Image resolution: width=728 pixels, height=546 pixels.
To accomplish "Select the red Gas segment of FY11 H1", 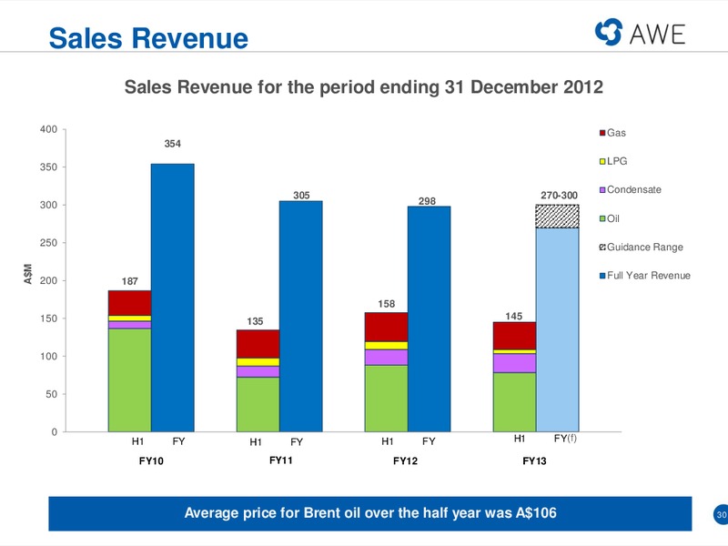I will (258, 344).
